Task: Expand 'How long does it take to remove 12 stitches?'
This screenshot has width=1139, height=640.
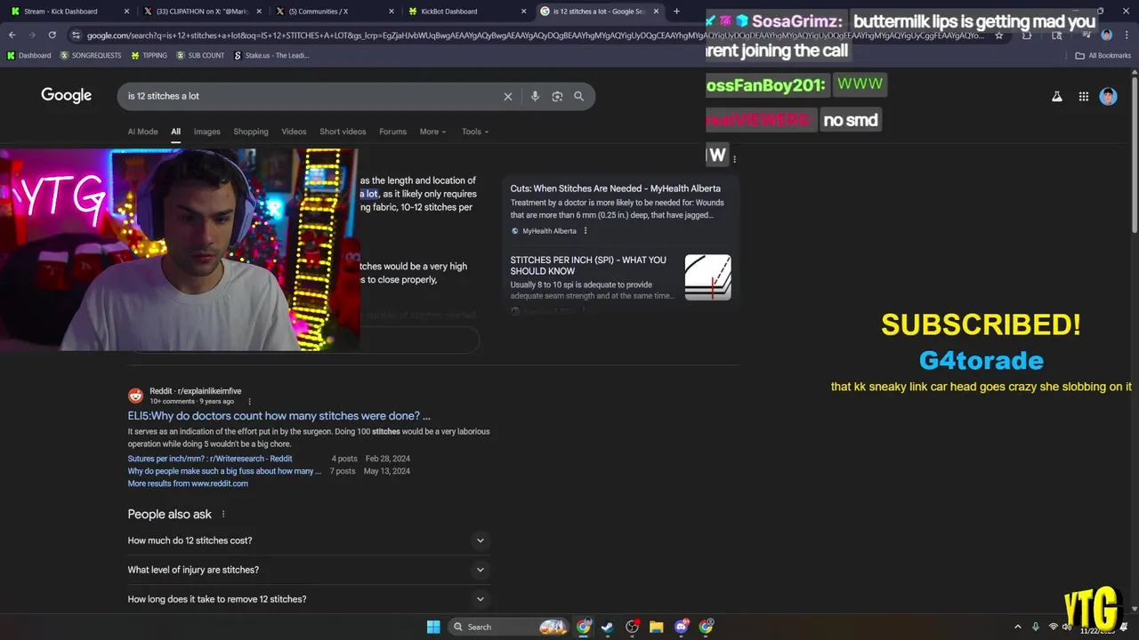Action: click(x=308, y=599)
